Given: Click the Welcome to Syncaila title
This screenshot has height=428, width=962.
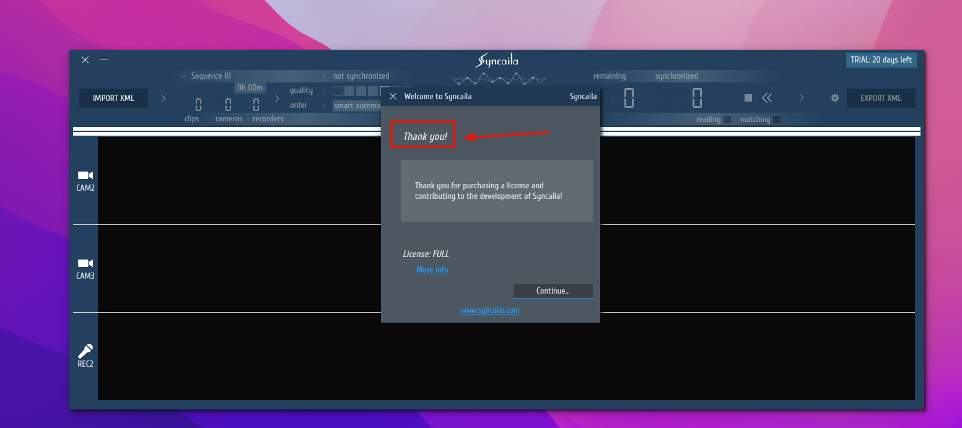Looking at the screenshot, I should pos(438,97).
